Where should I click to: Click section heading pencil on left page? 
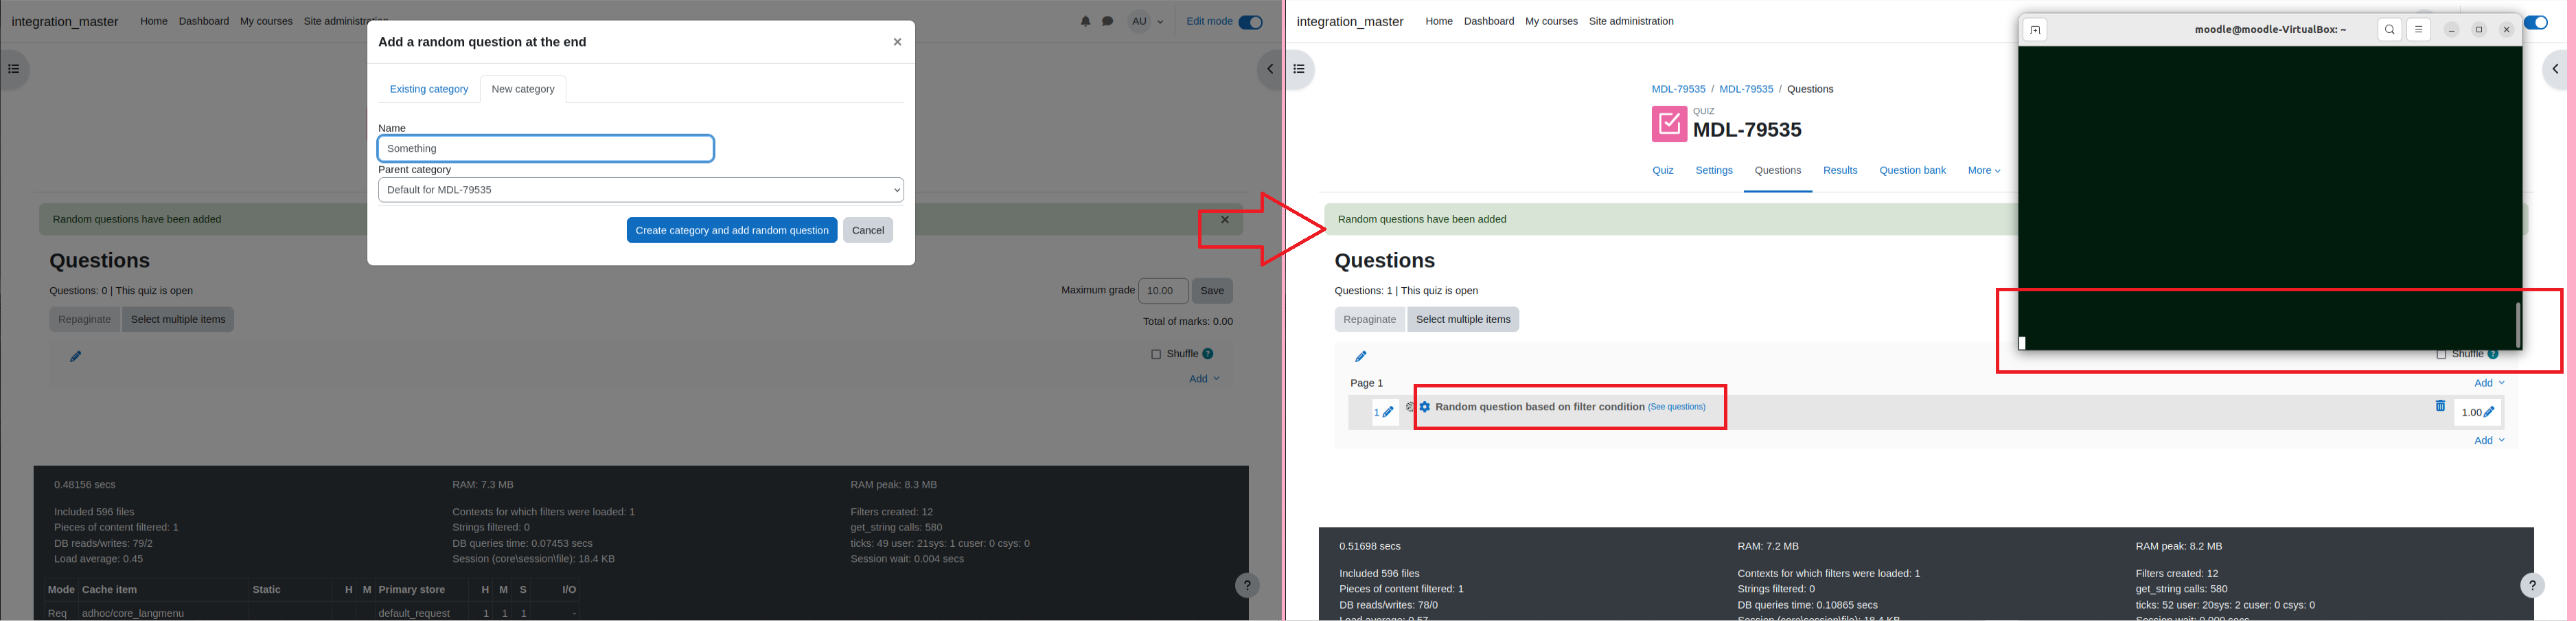pos(75,357)
